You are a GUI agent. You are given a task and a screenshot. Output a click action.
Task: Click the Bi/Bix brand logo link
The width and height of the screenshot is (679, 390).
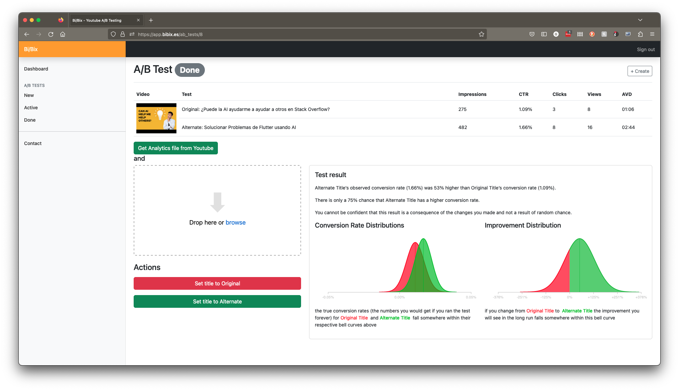(x=31, y=49)
